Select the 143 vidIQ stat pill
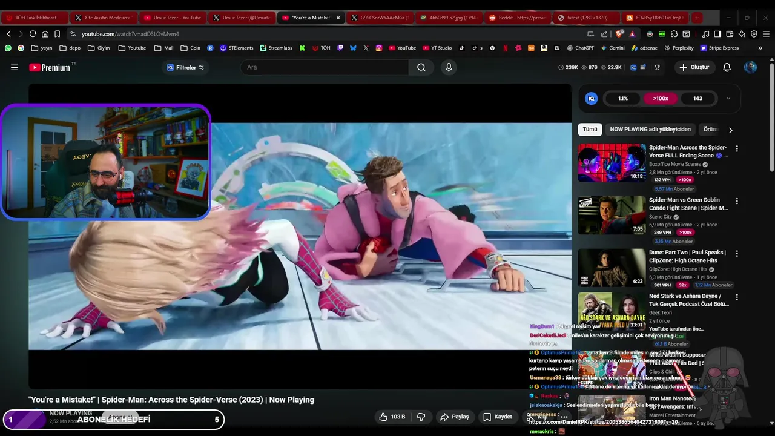This screenshot has height=436, width=775. (697, 98)
